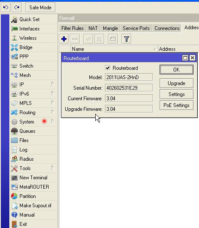Screen dimensions: 199x228
Task: Open the Files menu icon
Action: click(x=14, y=140)
